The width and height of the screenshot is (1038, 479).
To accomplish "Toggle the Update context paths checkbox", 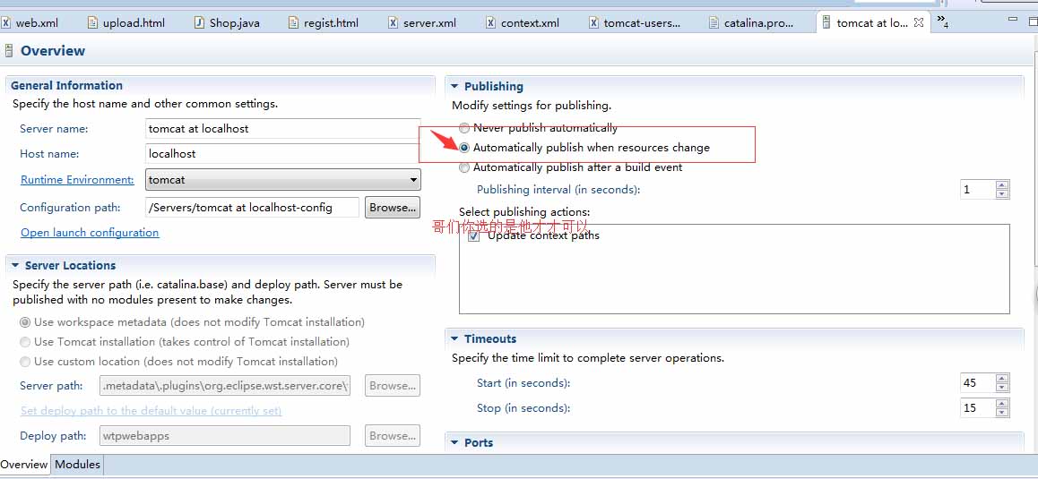I will 473,236.
